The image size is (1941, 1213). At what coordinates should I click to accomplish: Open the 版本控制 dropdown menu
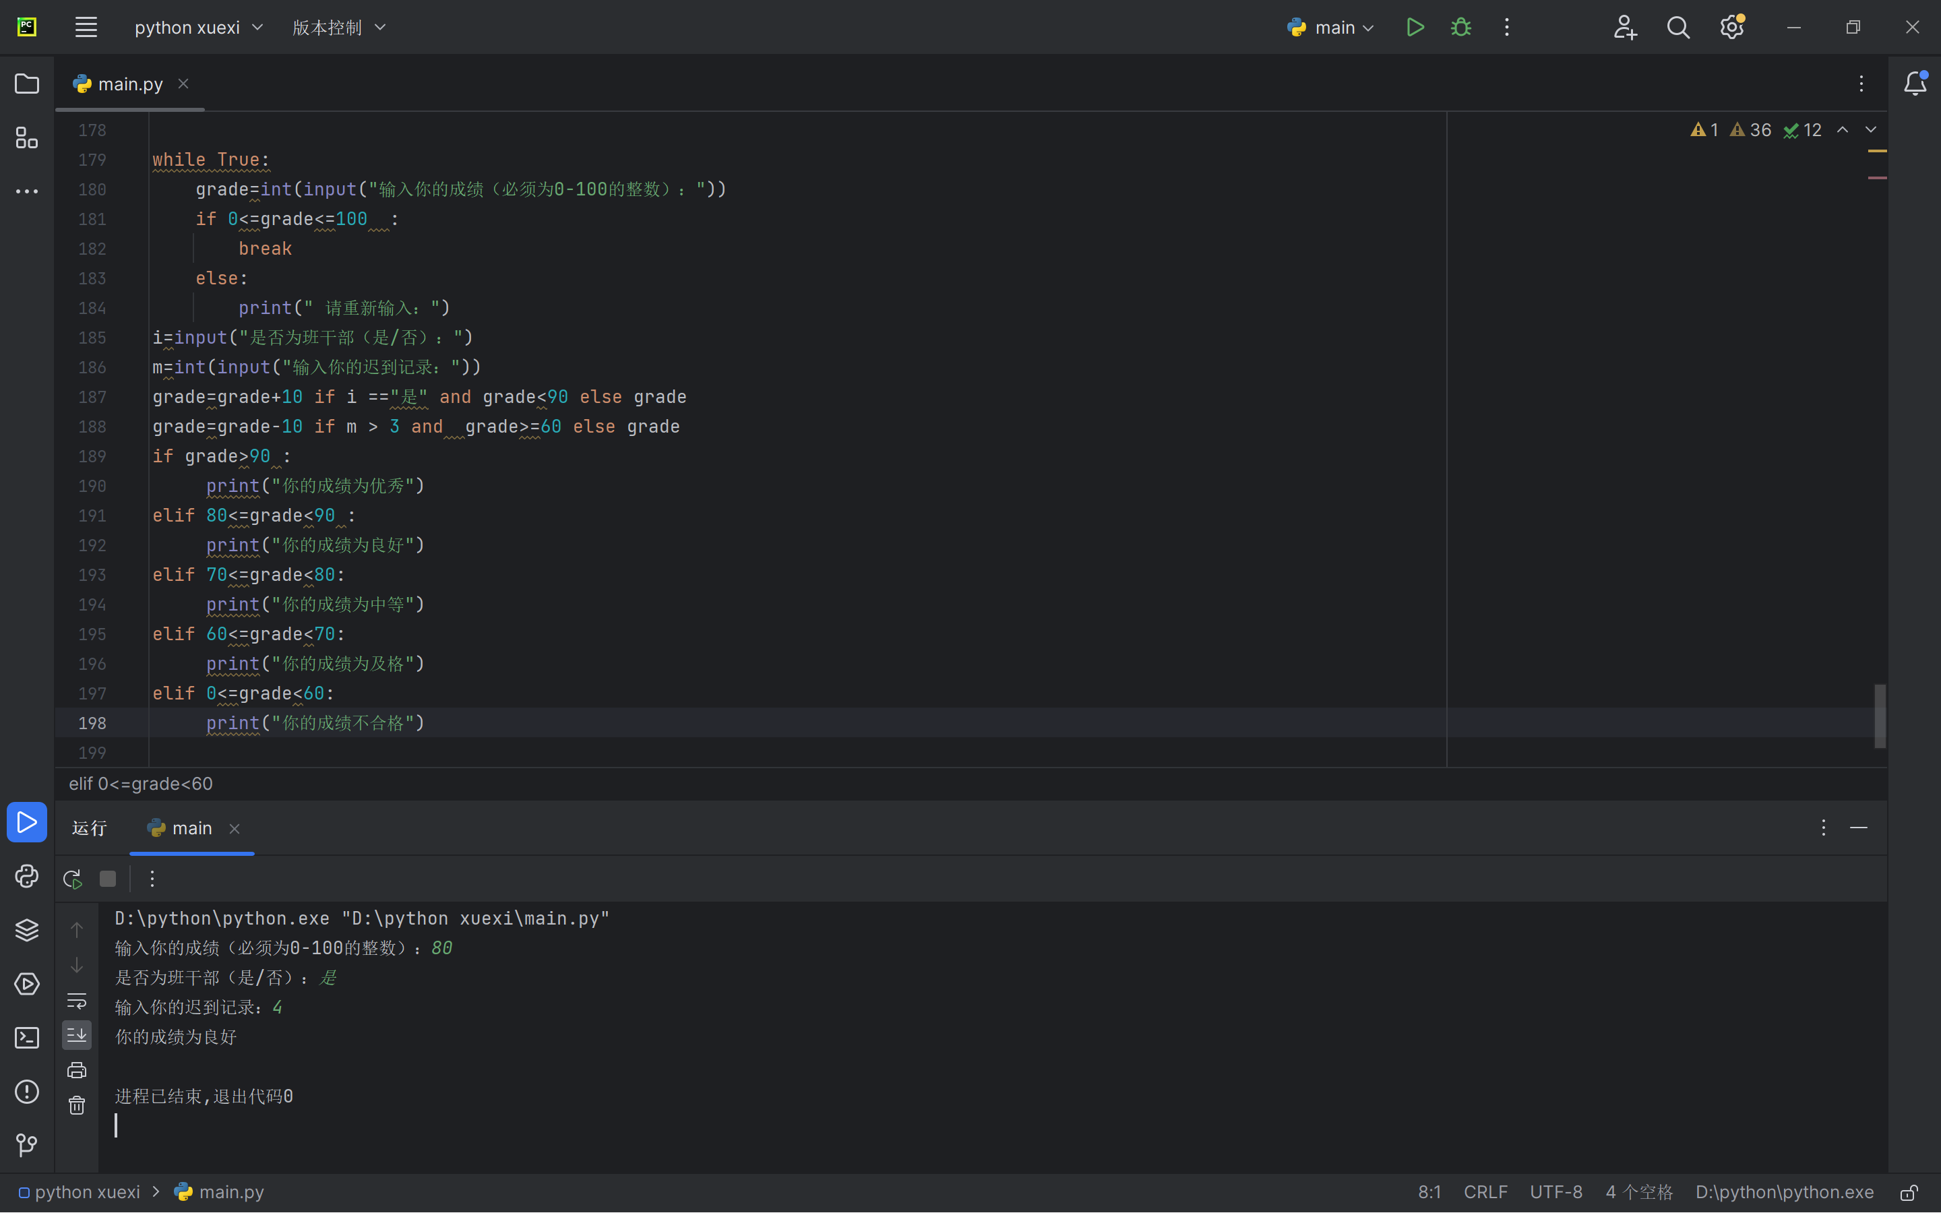click(338, 27)
